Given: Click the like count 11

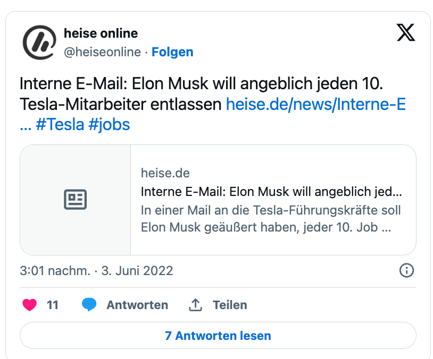Looking at the screenshot, I should pyautogui.click(x=53, y=305).
